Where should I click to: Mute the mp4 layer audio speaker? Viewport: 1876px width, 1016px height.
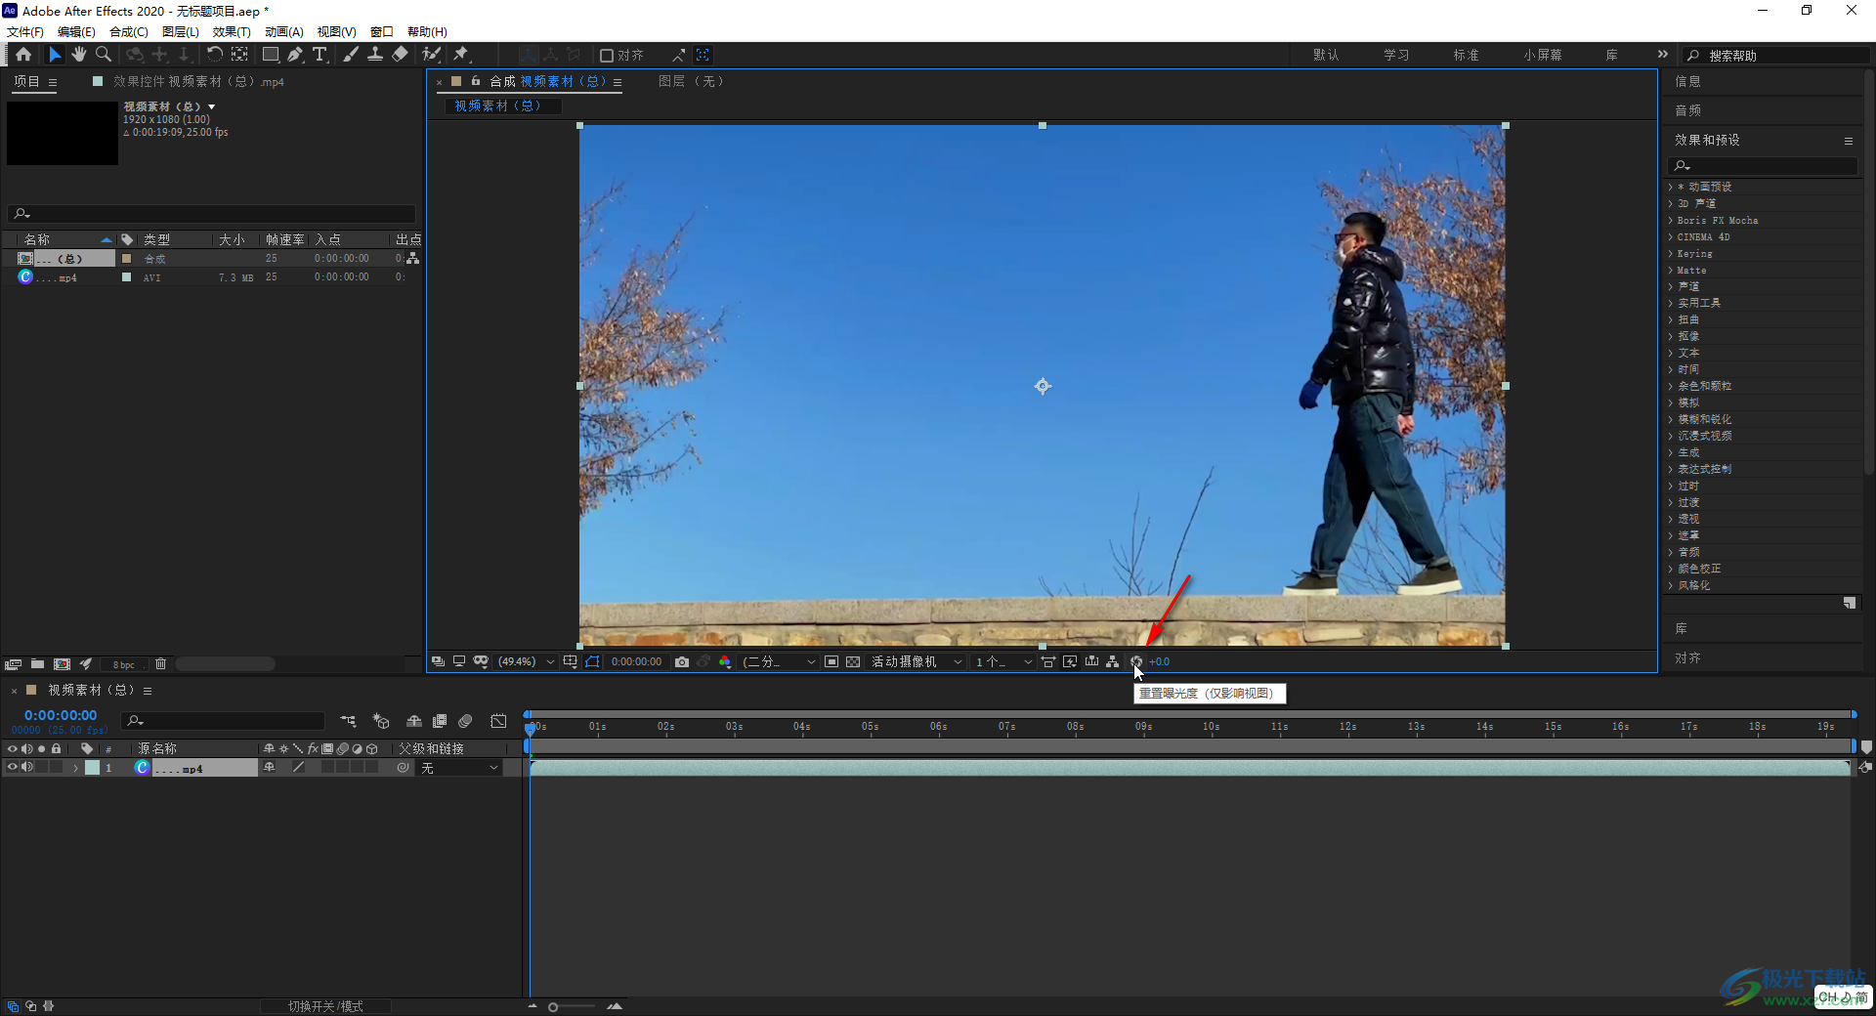point(27,768)
